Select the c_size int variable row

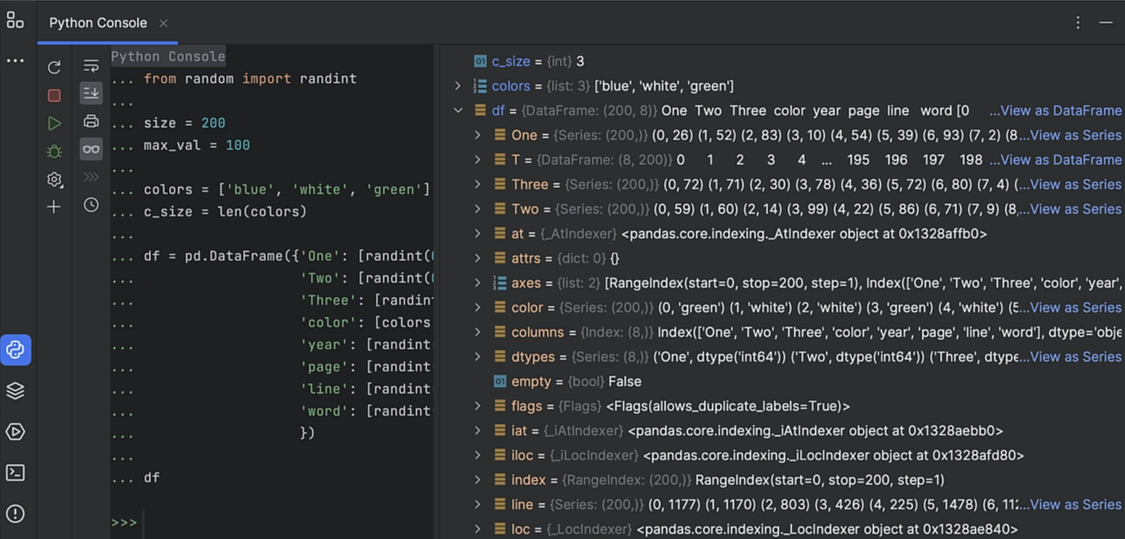pos(782,61)
